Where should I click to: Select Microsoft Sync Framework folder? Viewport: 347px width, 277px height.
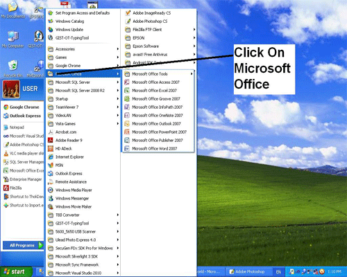83,265
